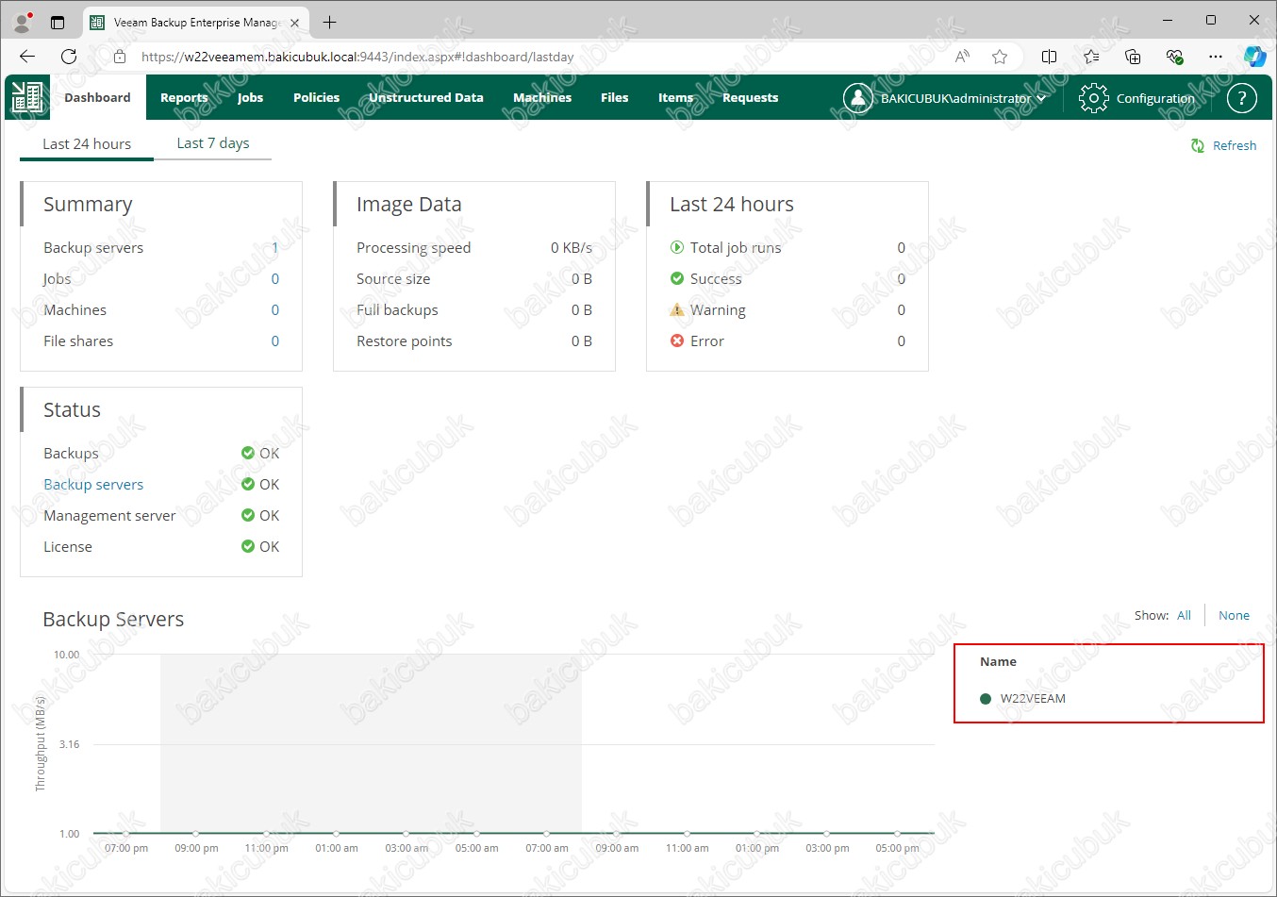
Task: Click the Management server OK check icon
Action: [248, 515]
